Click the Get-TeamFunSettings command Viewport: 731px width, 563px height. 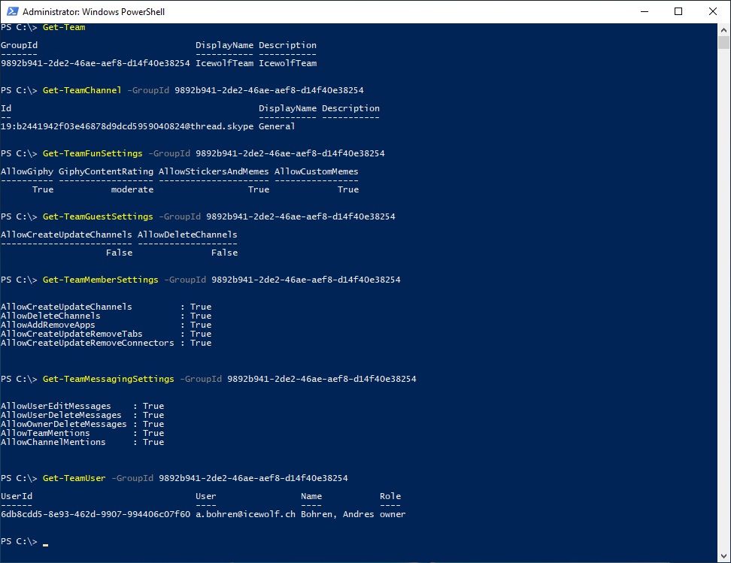93,153
